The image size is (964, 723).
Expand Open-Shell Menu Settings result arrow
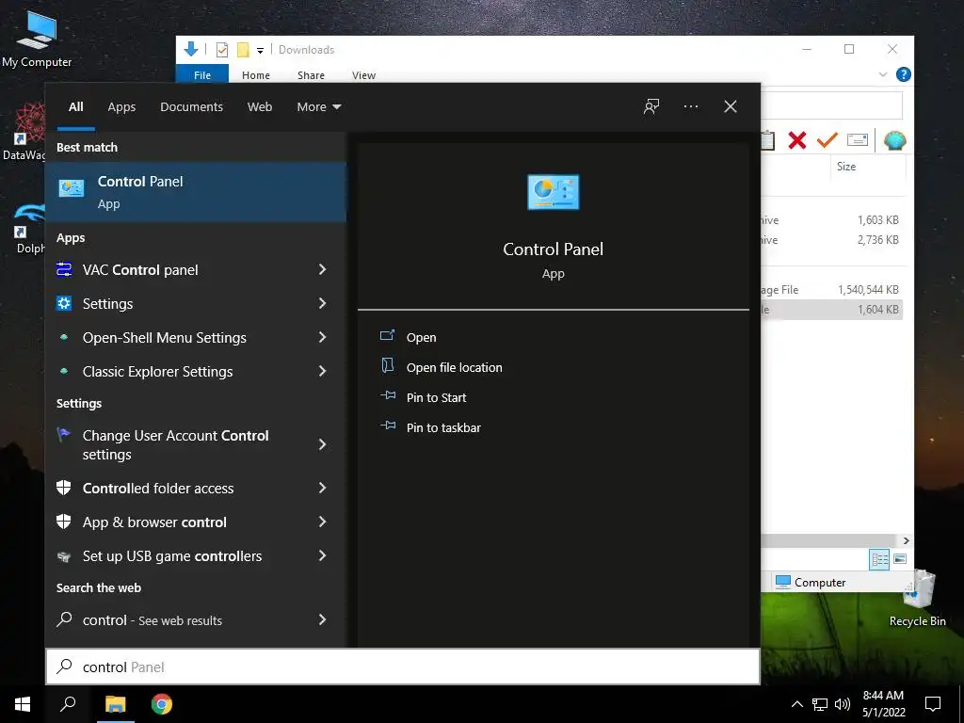click(322, 337)
